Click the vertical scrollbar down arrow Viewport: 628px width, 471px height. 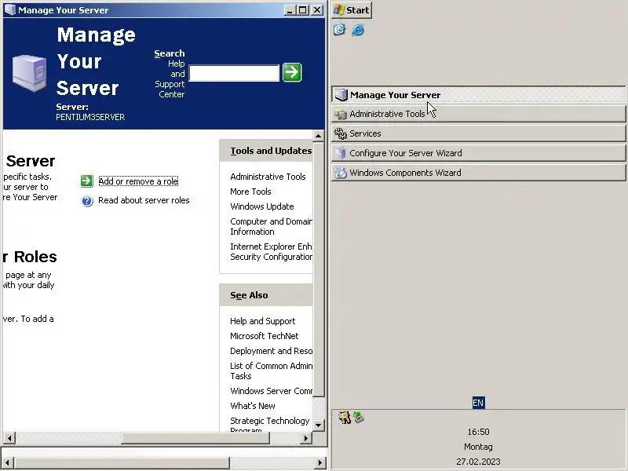318,425
